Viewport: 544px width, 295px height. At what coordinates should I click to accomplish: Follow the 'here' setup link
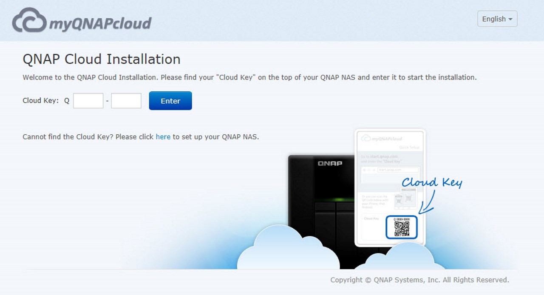point(163,137)
